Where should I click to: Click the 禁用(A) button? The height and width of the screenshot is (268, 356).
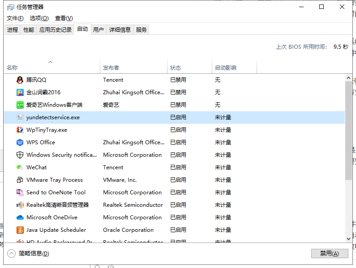(x=330, y=253)
